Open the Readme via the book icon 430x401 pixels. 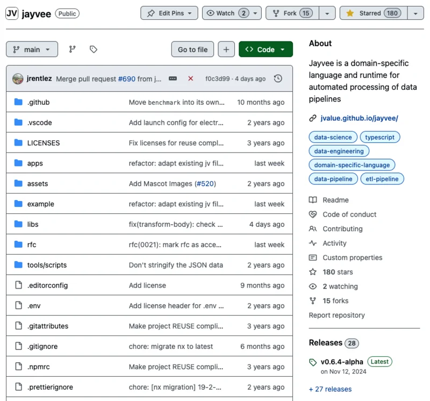click(x=313, y=199)
